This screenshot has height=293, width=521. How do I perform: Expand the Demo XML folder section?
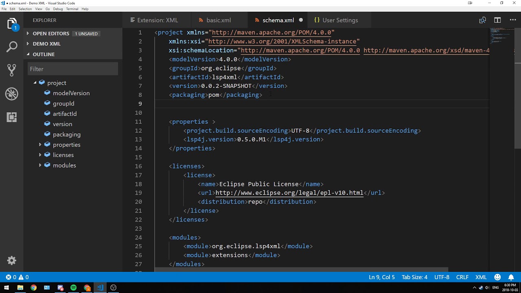tap(73, 44)
